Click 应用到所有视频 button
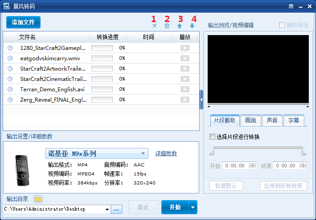This screenshot has height=220, width=316. point(283,186)
